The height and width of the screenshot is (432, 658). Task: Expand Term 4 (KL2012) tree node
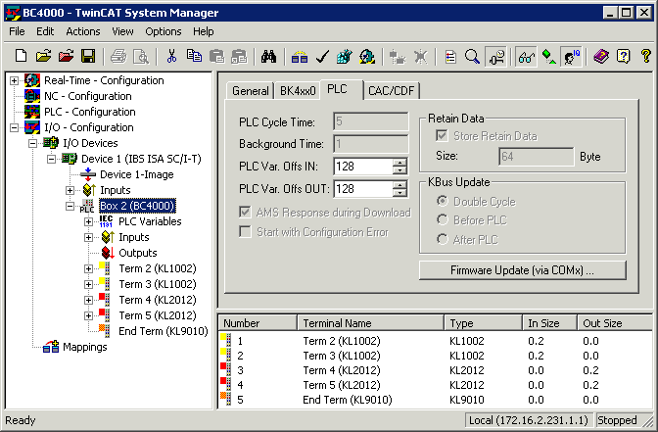(88, 300)
